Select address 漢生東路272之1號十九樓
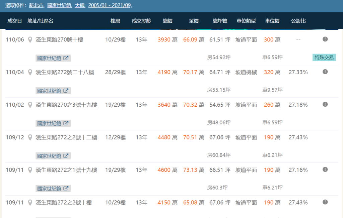This screenshot has width=343, height=218. coord(66,170)
